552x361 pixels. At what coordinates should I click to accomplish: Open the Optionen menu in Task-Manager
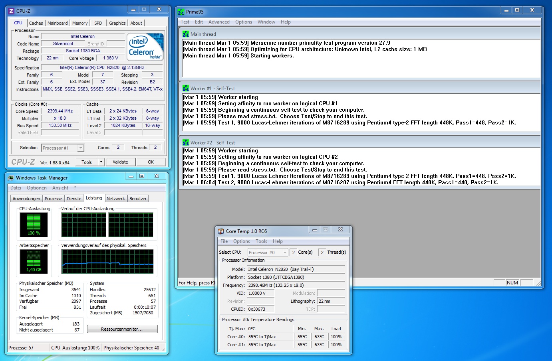(37, 188)
